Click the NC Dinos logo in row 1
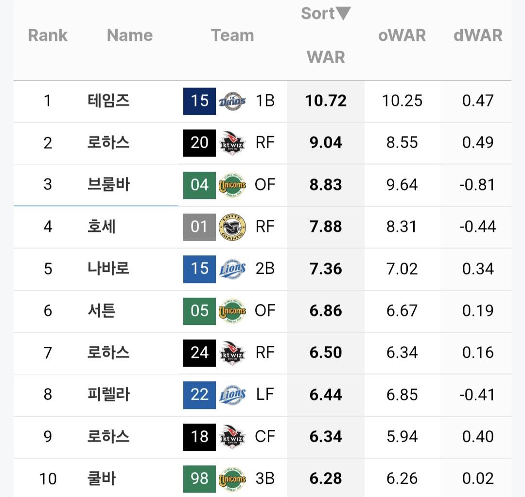The height and width of the screenshot is (497, 525). [x=232, y=101]
